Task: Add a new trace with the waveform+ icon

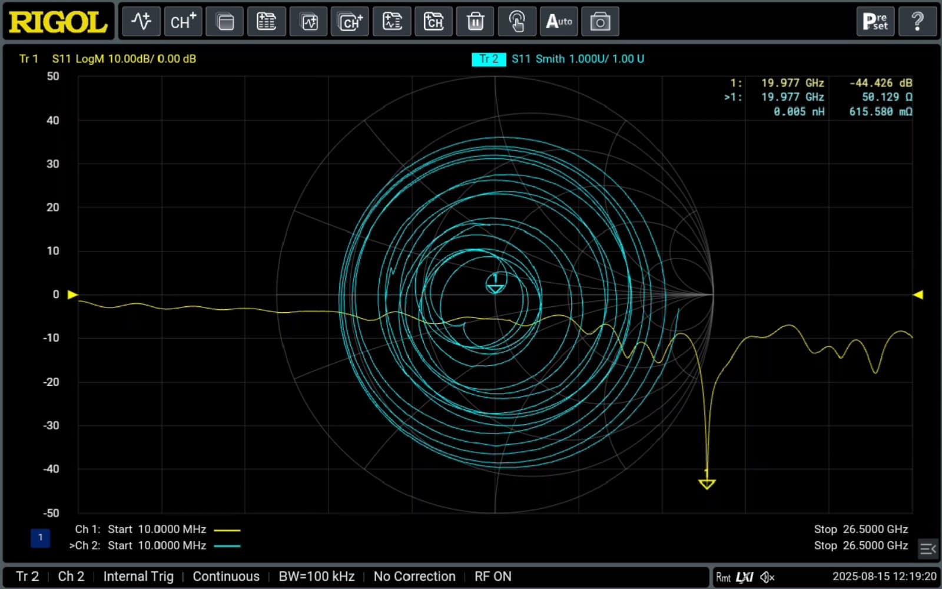Action: [141, 21]
